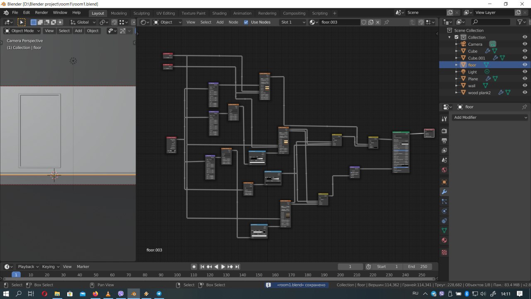The height and width of the screenshot is (299, 531).
Task: Open the Add Modifier dropdown
Action: tap(490, 118)
